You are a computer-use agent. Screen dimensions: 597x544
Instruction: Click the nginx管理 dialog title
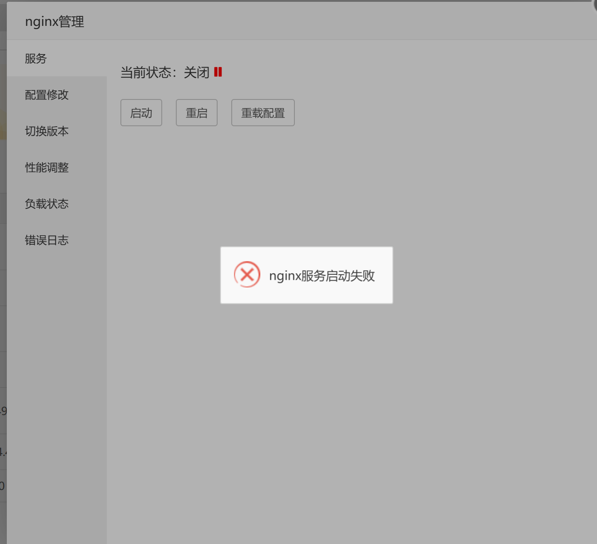[55, 21]
